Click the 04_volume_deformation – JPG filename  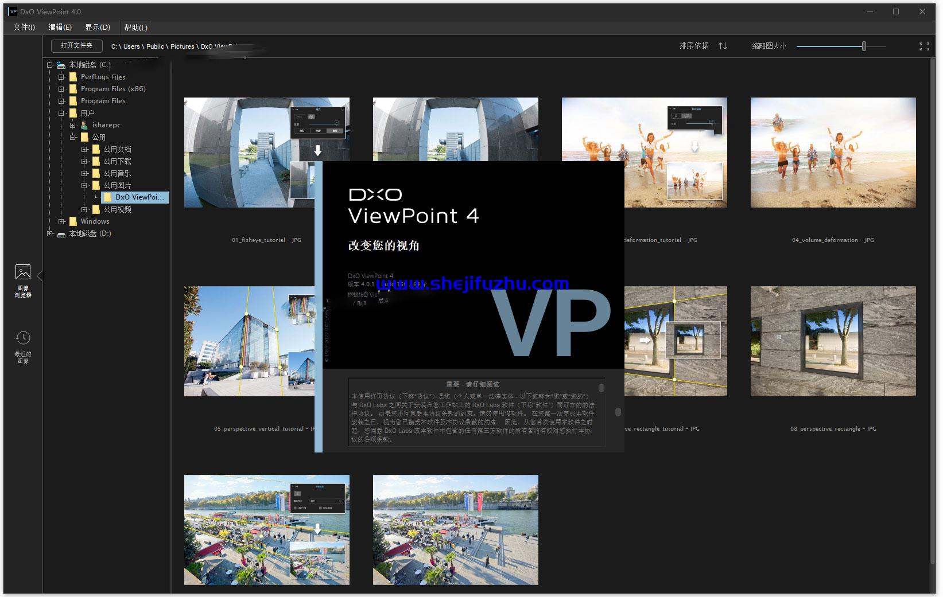[x=833, y=240]
